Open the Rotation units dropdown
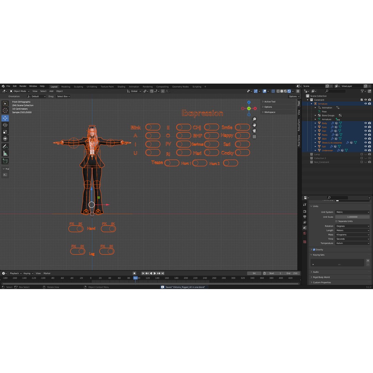 click(x=353, y=226)
